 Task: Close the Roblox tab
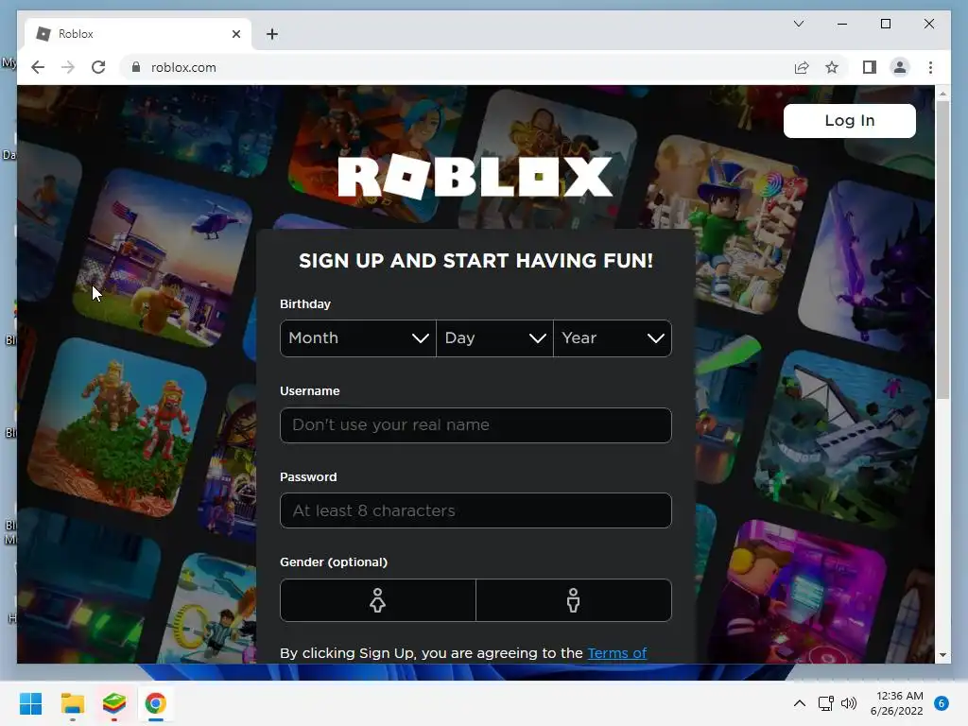coord(235,34)
